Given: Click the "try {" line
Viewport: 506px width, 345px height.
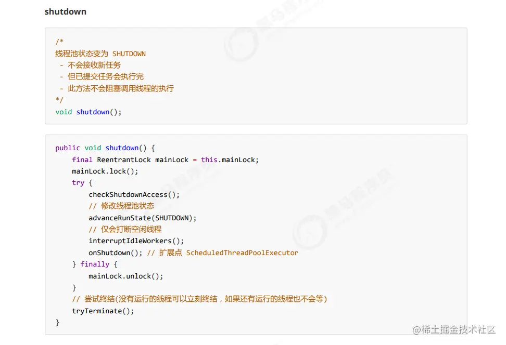Looking at the screenshot, I should pyautogui.click(x=82, y=183).
